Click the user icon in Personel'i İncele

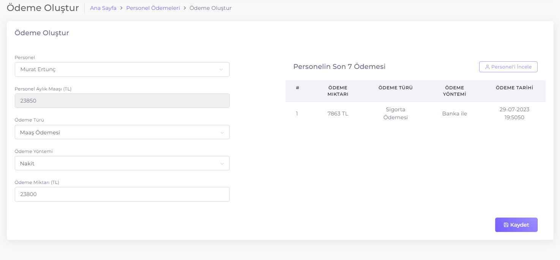coord(487,67)
